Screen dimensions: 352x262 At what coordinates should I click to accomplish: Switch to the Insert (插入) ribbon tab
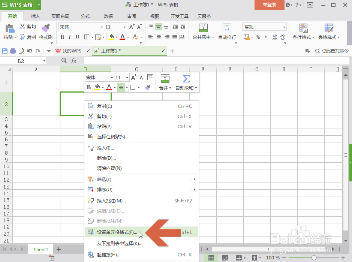pyautogui.click(x=35, y=16)
